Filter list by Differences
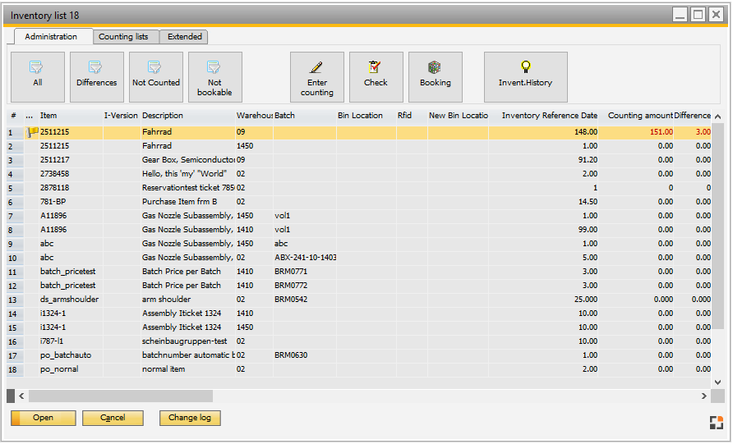 pyautogui.click(x=97, y=77)
